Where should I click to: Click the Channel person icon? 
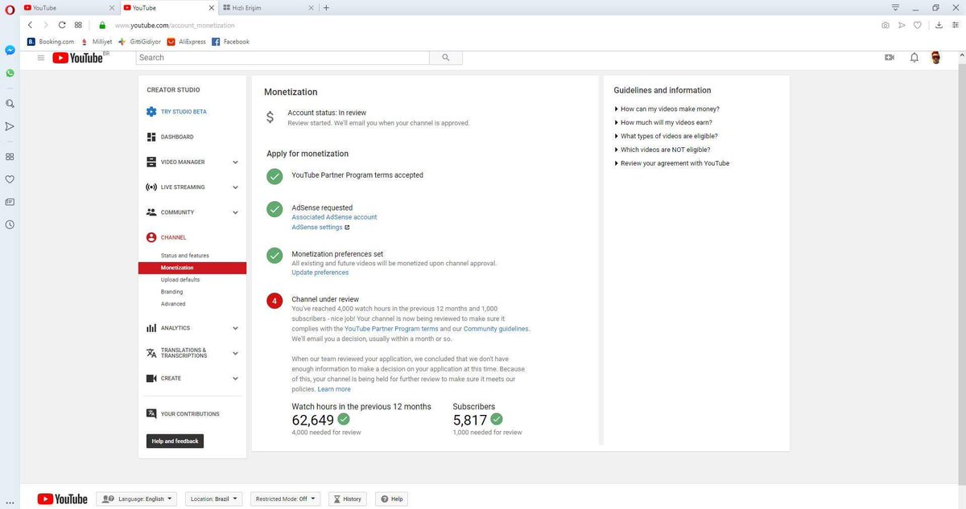click(x=151, y=237)
